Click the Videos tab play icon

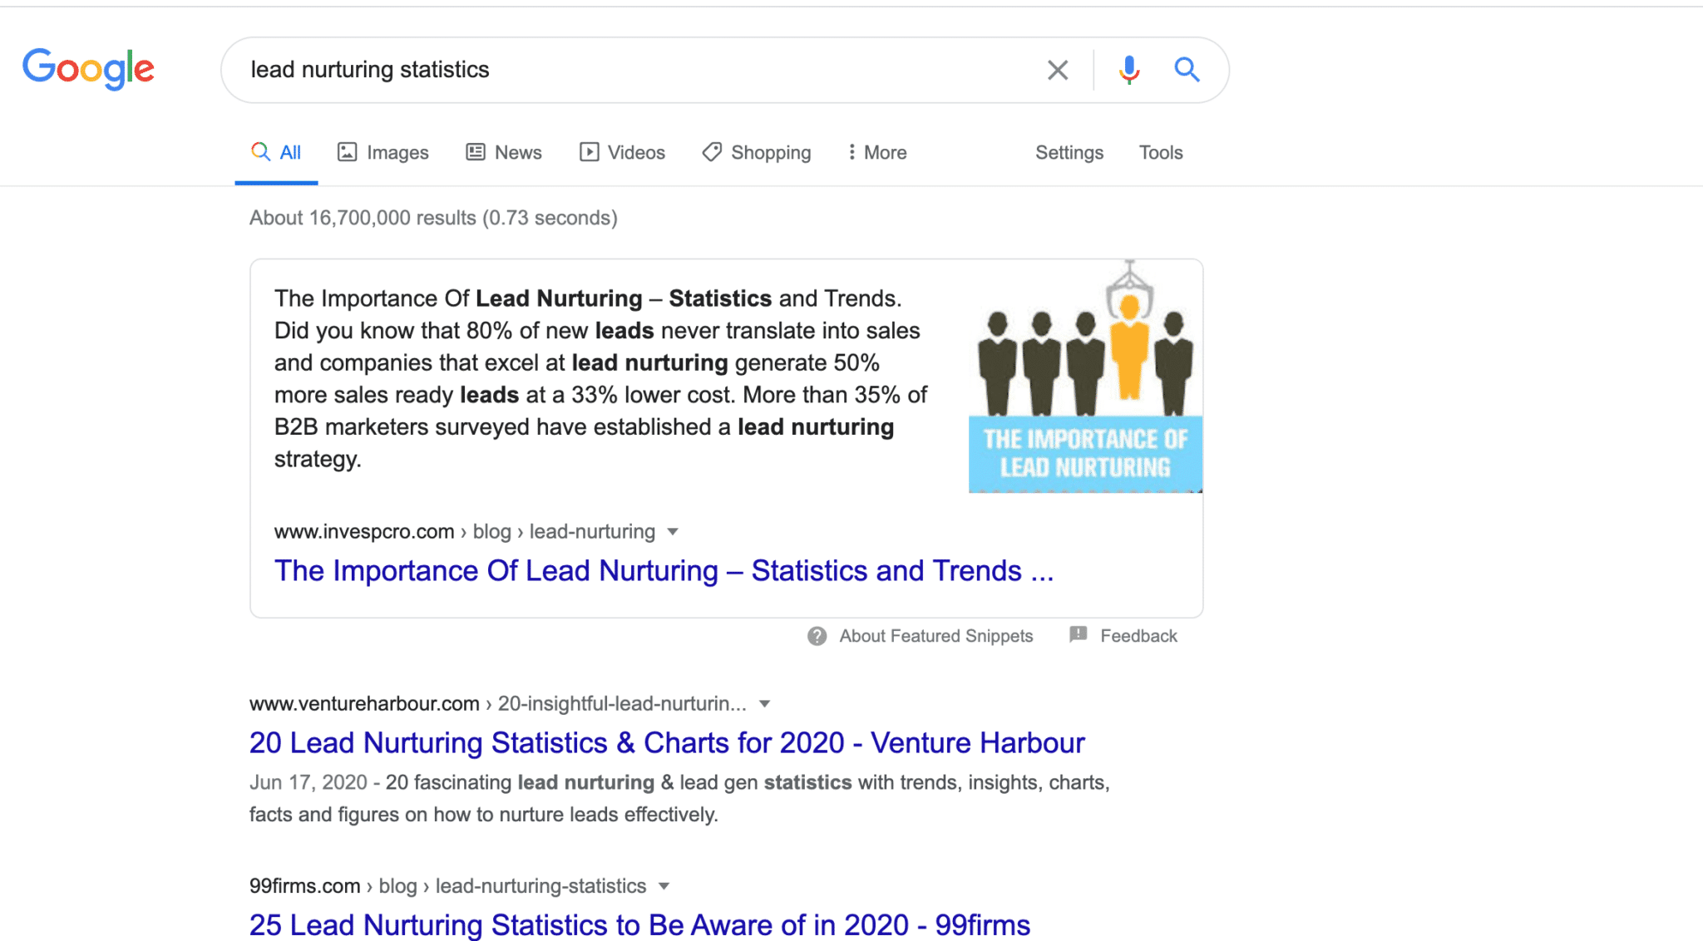coord(590,152)
